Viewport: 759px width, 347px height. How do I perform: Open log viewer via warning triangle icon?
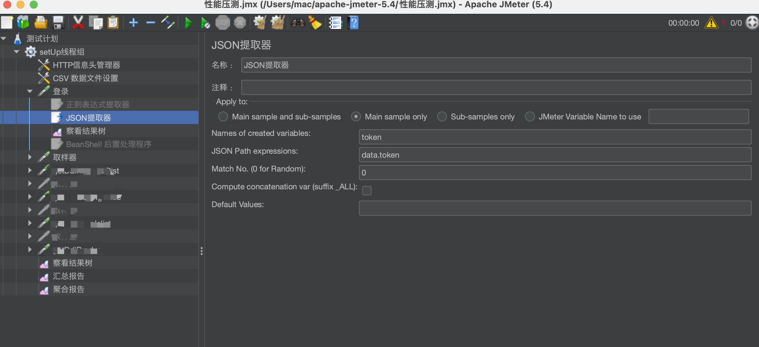(711, 23)
